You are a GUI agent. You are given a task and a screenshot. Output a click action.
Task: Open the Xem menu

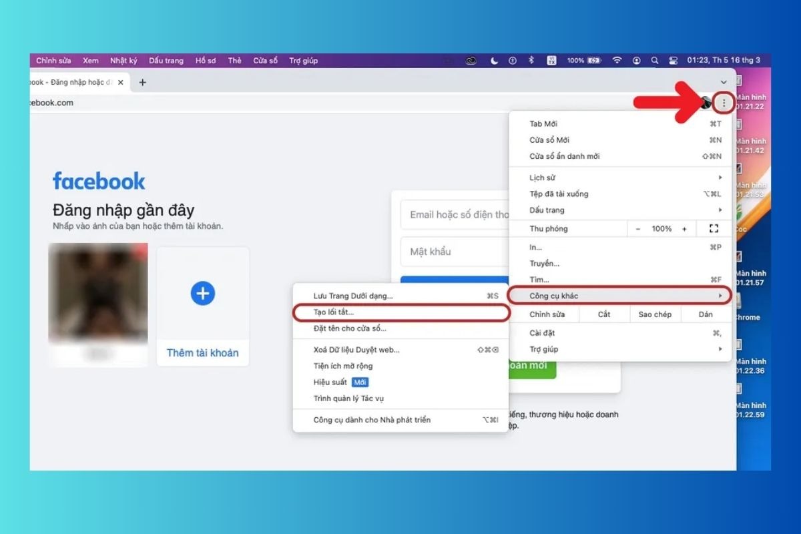tap(91, 60)
